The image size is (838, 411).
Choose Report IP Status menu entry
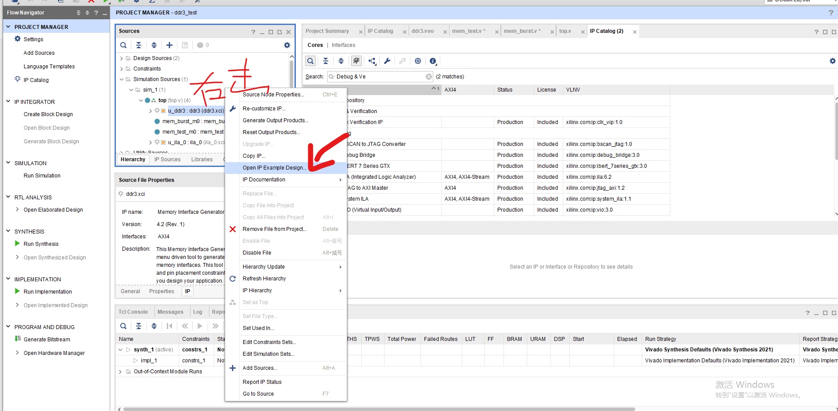tap(286, 382)
